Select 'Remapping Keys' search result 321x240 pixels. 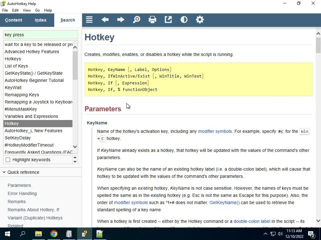coord(38,95)
